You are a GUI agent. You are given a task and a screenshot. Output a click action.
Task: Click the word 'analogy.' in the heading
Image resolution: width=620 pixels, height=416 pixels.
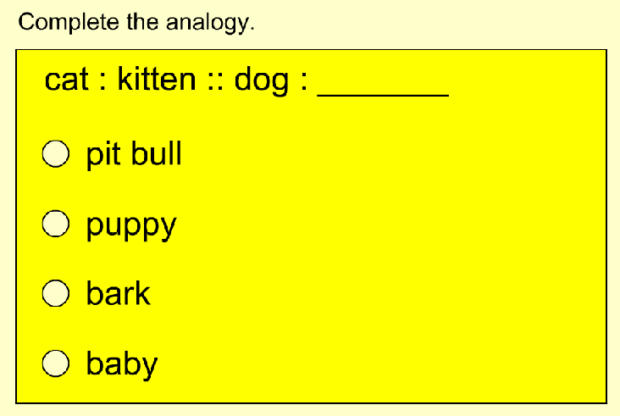(210, 24)
